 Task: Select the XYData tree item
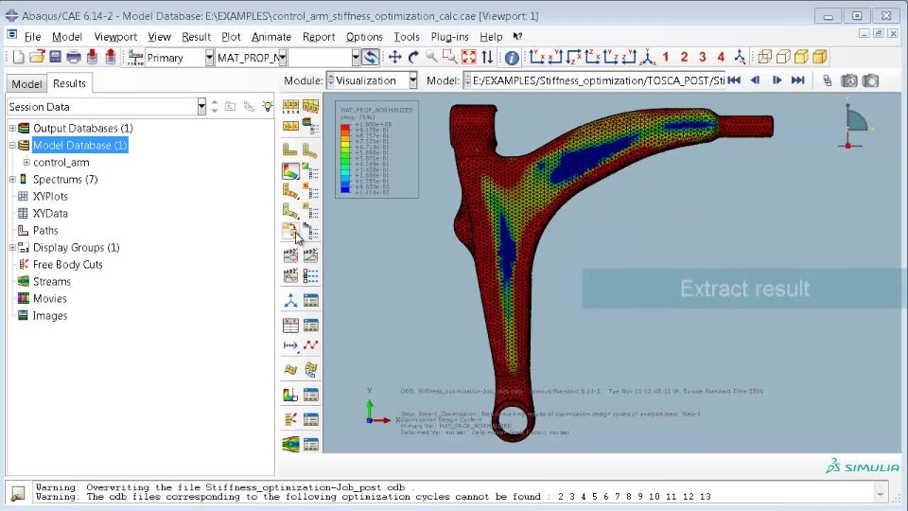[50, 213]
